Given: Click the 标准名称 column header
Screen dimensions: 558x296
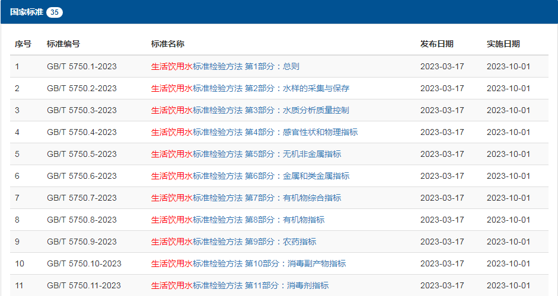Looking at the screenshot, I should tap(168, 44).
